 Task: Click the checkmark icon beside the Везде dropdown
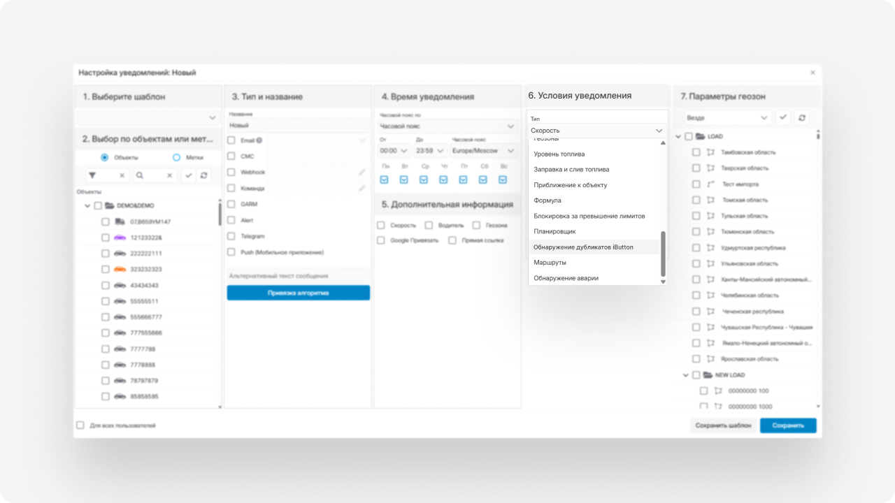[x=783, y=118]
